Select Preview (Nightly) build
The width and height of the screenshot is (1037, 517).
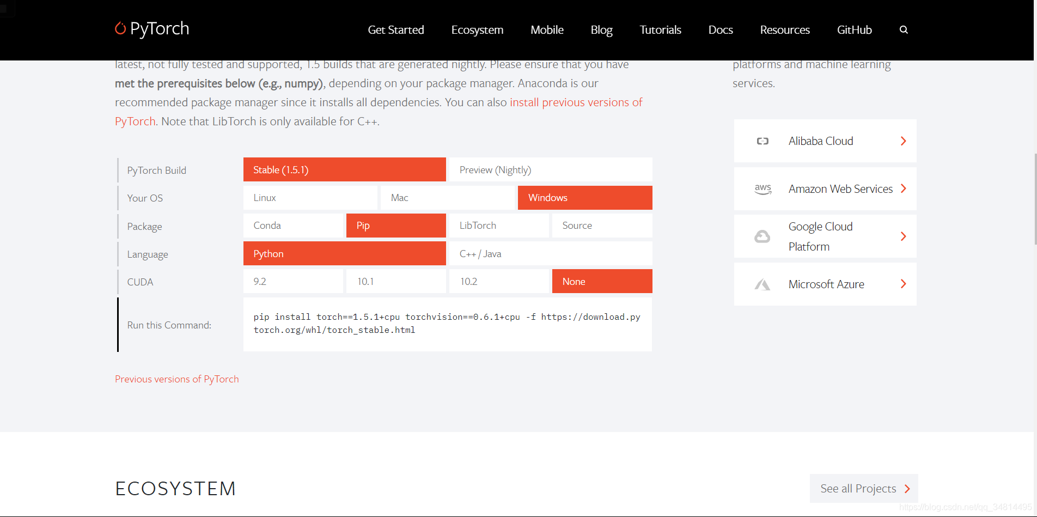[x=551, y=169]
